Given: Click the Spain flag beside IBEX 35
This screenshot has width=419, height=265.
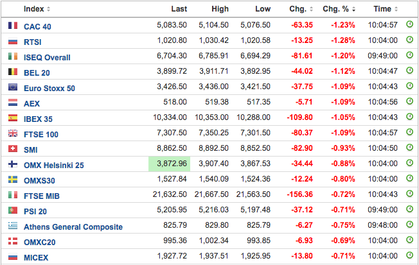Looking at the screenshot, I should 12,118.
